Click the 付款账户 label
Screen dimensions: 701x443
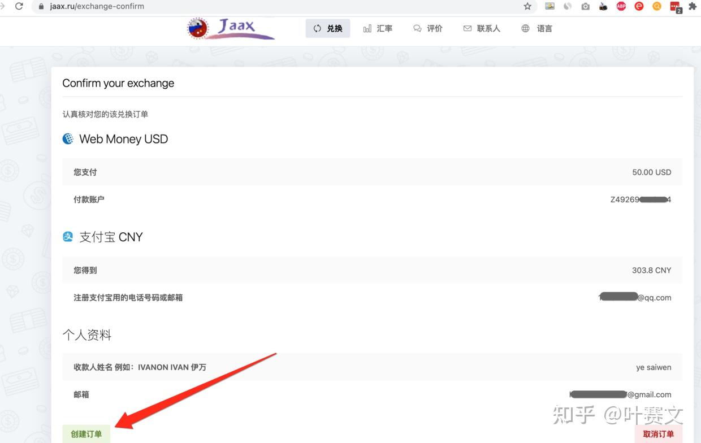point(89,199)
